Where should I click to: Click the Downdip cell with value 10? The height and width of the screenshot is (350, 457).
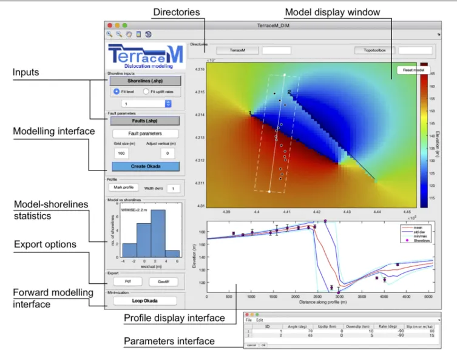[358, 331]
